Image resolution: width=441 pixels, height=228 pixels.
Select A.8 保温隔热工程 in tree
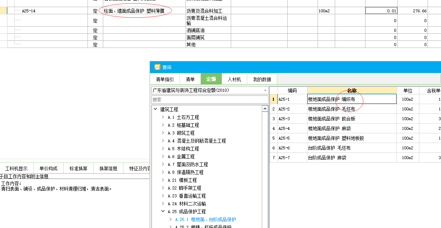(x=186, y=172)
